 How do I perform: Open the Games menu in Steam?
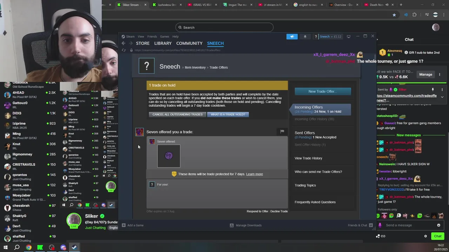click(x=165, y=36)
